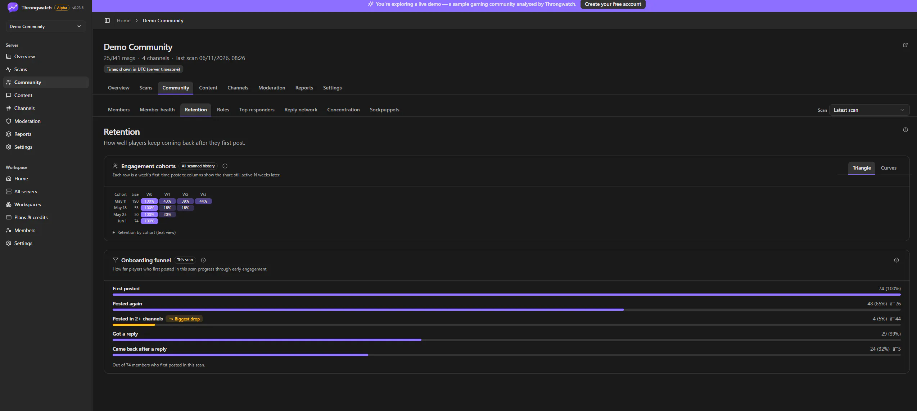Open the Concentration sub-tab
The image size is (917, 411).
tap(343, 110)
